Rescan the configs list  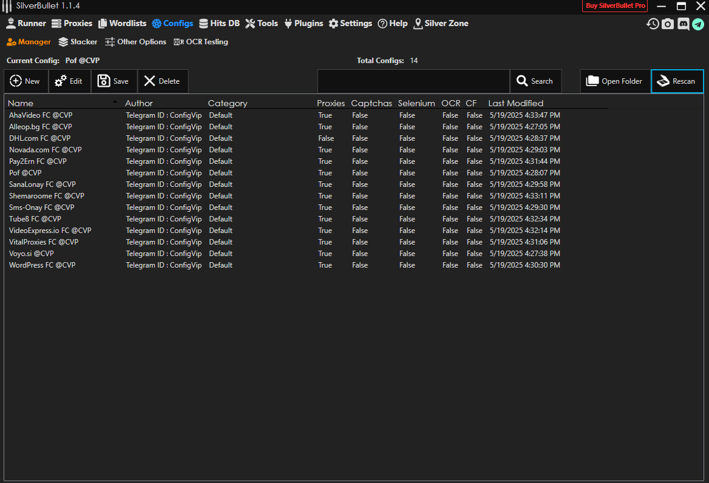pos(677,81)
